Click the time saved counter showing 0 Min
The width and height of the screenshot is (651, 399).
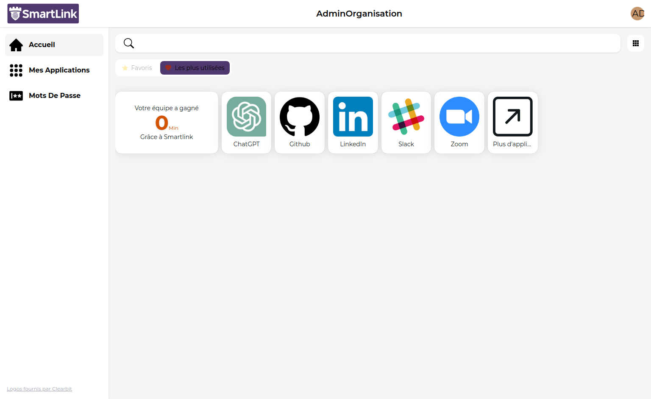(166, 123)
